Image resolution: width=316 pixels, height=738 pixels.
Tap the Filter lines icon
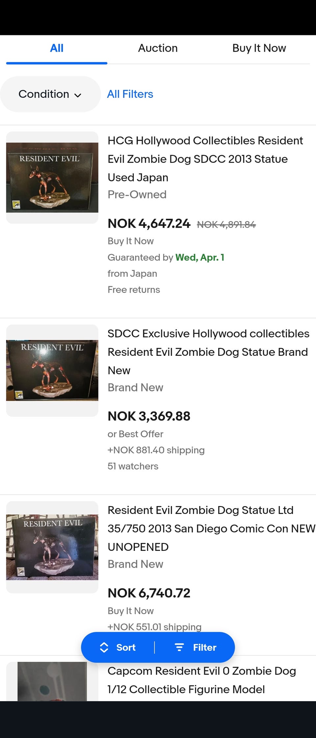[179, 647]
